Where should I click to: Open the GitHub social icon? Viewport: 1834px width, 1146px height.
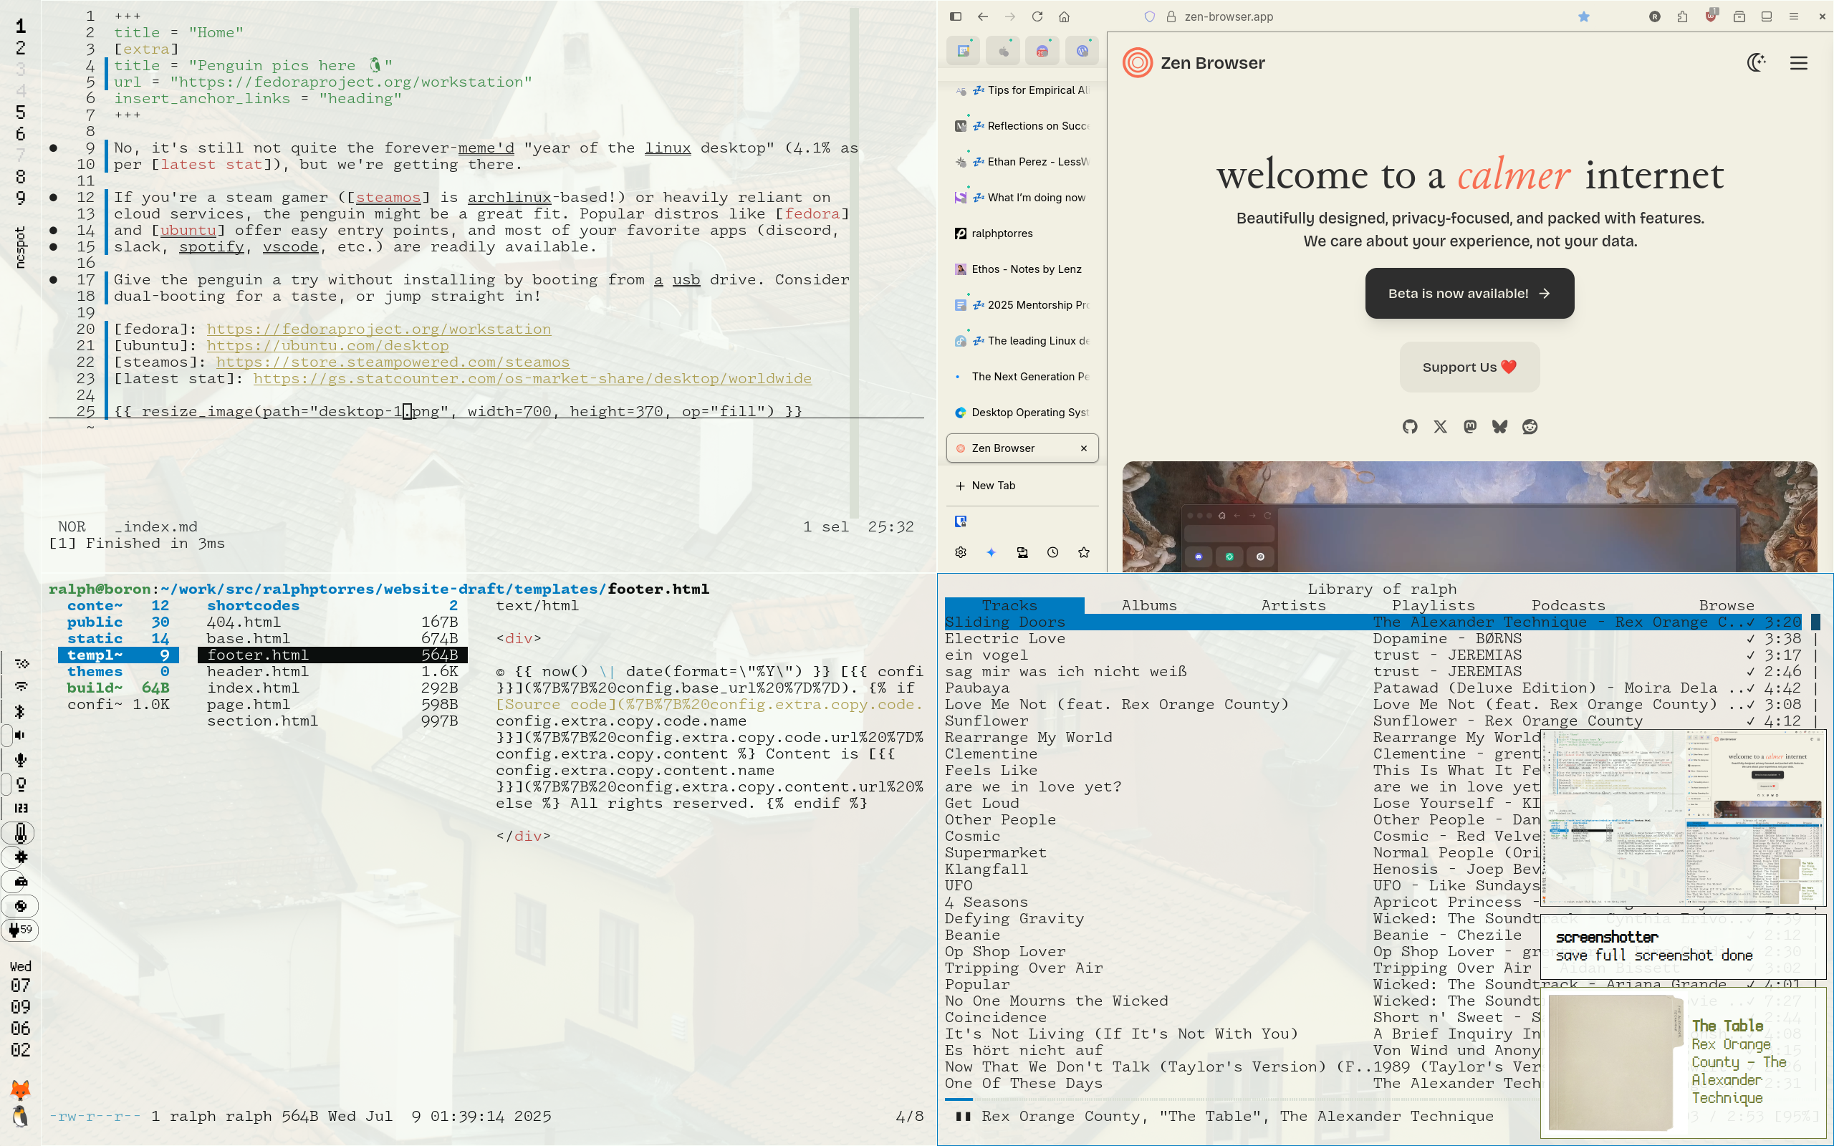coord(1410,427)
